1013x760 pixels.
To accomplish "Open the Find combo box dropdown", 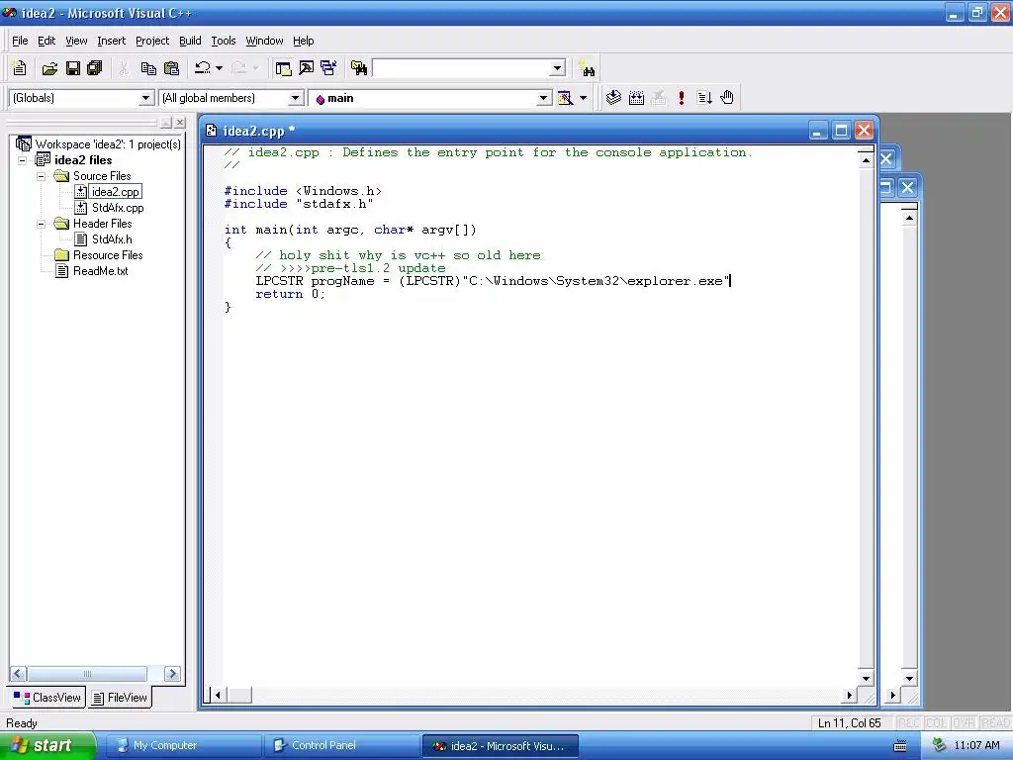I will [x=558, y=68].
